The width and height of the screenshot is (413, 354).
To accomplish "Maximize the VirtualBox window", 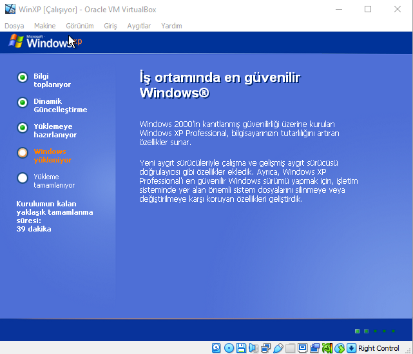I will pyautogui.click(x=368, y=9).
